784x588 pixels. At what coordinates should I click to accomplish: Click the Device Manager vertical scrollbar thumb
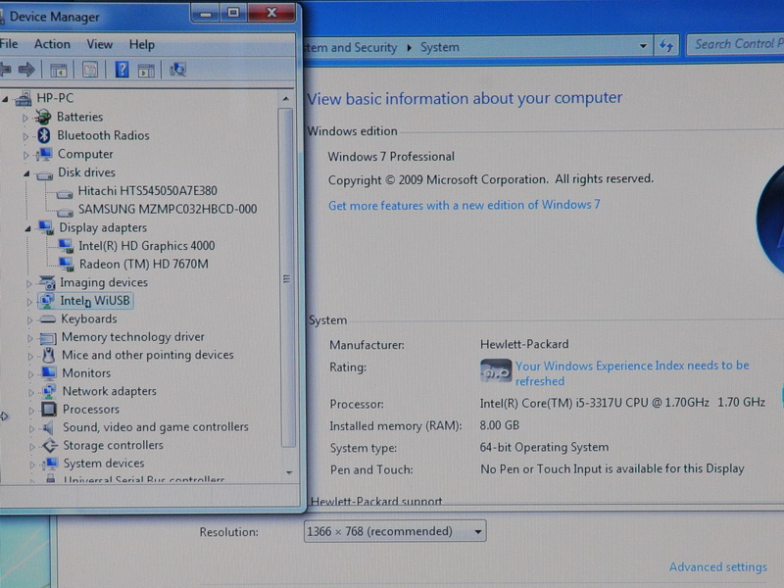tap(286, 277)
